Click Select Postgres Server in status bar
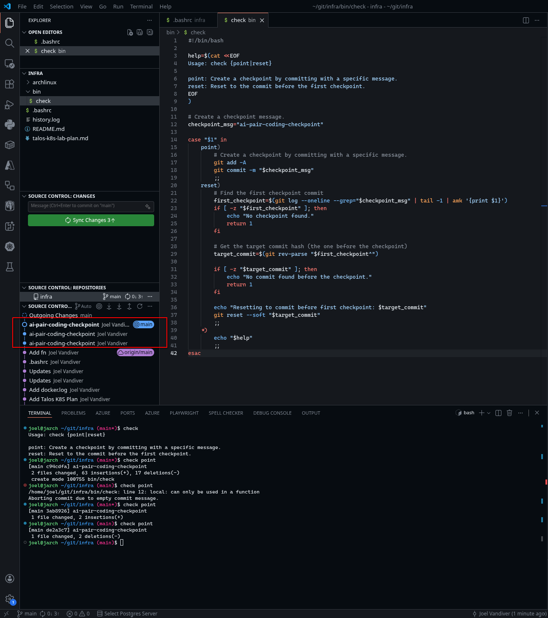The width and height of the screenshot is (548, 618). [x=127, y=614]
